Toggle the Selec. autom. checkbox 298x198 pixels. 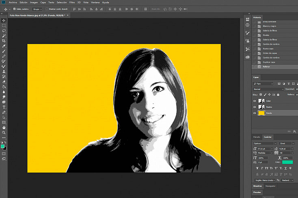[15, 9]
